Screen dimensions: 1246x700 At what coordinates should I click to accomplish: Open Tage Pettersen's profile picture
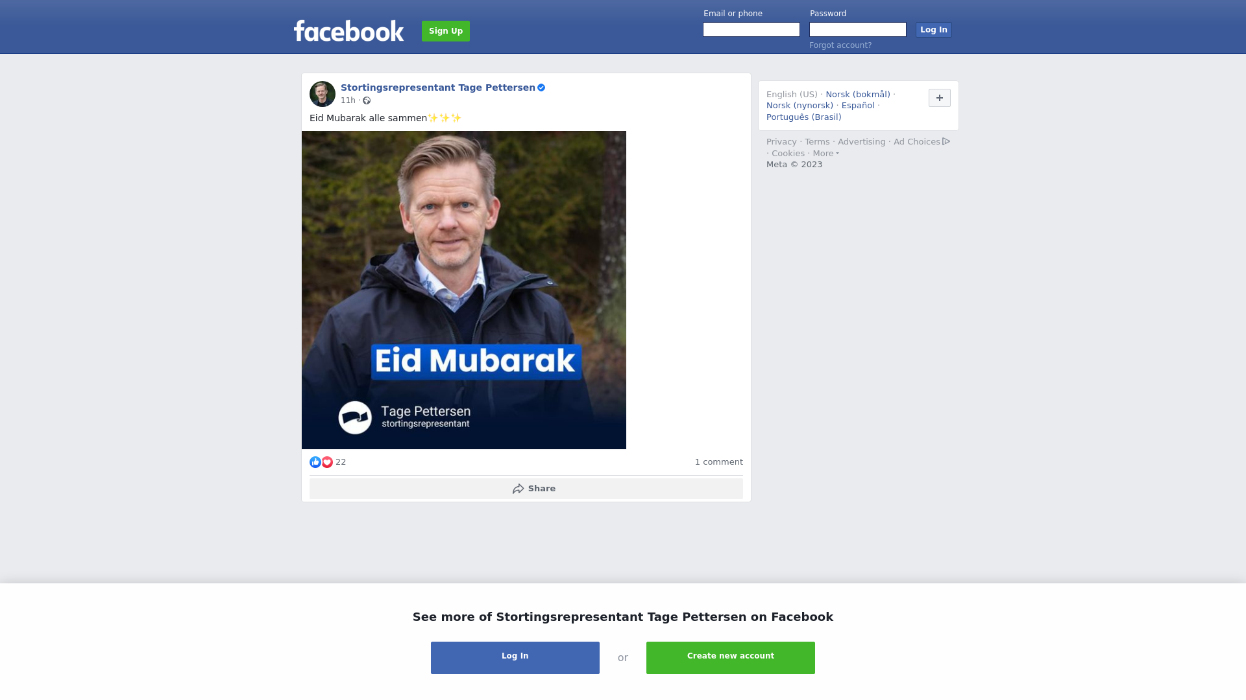click(323, 94)
